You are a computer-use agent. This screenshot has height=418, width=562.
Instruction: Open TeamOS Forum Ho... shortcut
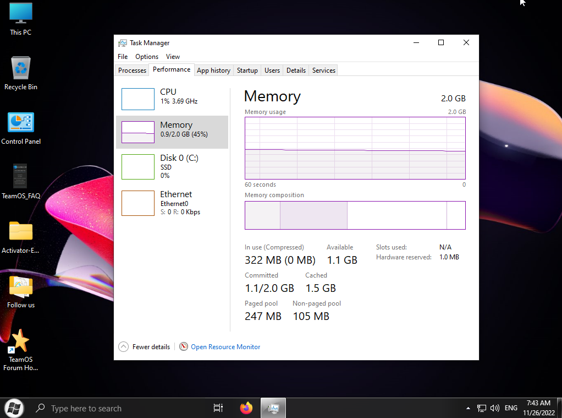point(20,350)
